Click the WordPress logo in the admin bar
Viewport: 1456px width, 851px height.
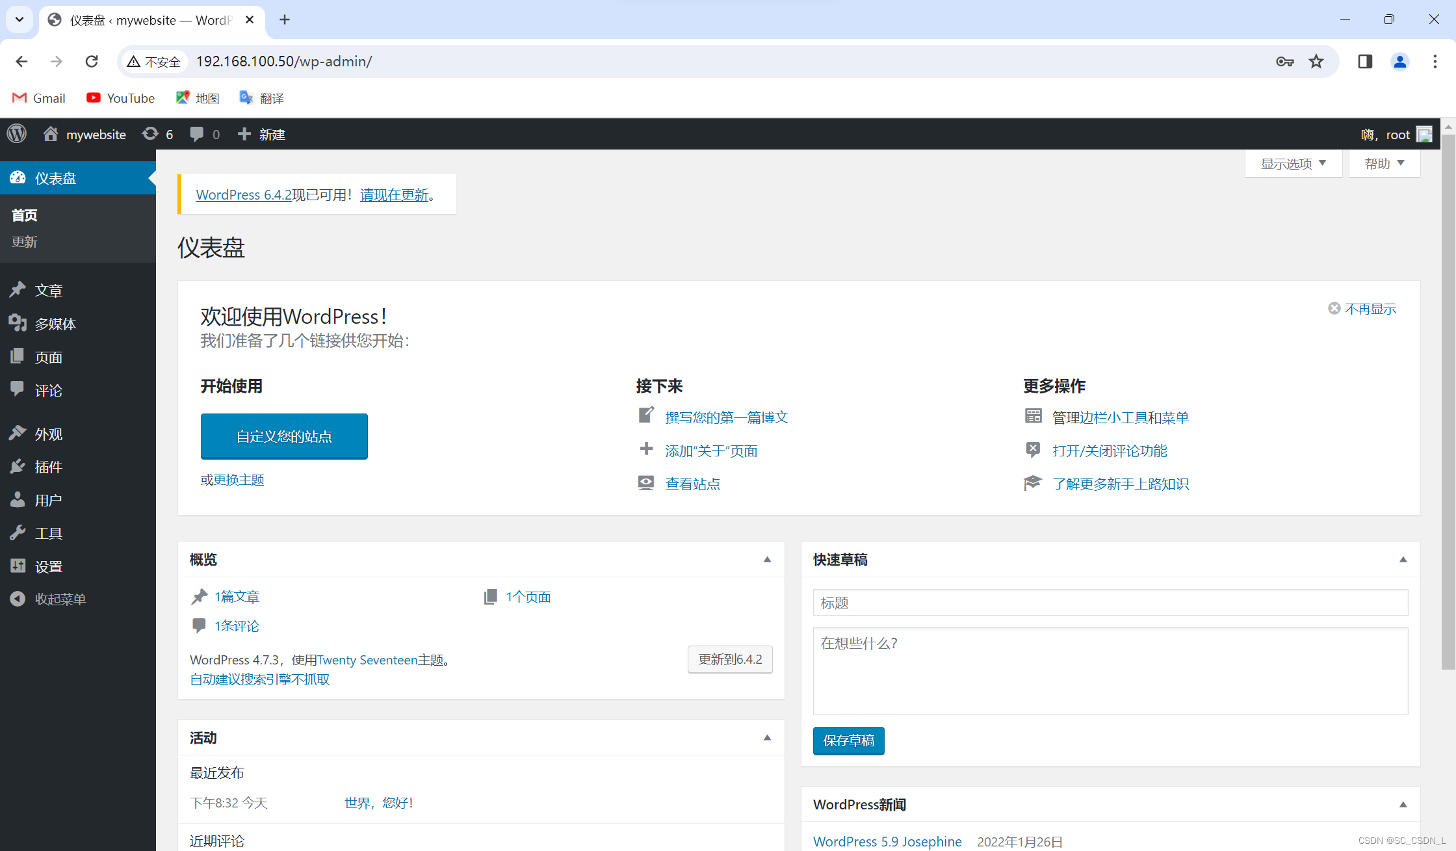pos(16,134)
